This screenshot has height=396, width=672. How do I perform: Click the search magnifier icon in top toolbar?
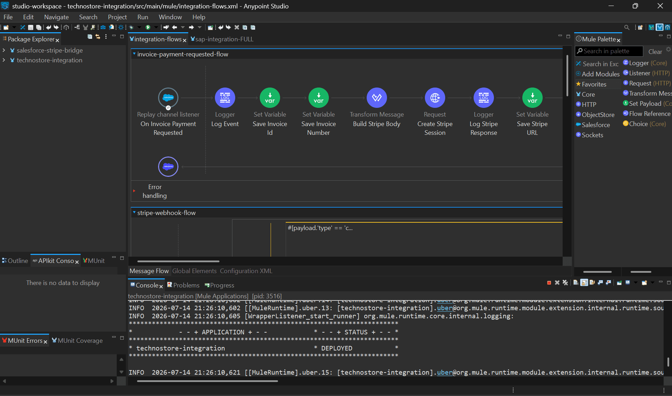[x=627, y=27]
